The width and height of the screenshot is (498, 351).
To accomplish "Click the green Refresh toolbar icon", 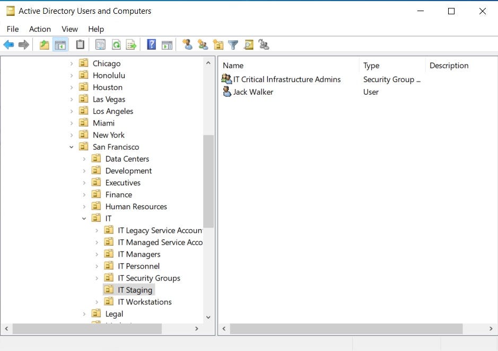I will 116,44.
